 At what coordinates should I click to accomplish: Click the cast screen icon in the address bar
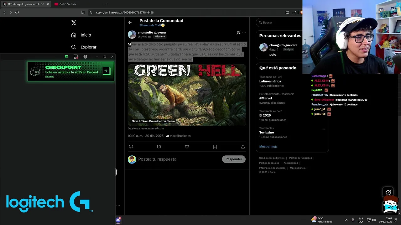coord(287,12)
